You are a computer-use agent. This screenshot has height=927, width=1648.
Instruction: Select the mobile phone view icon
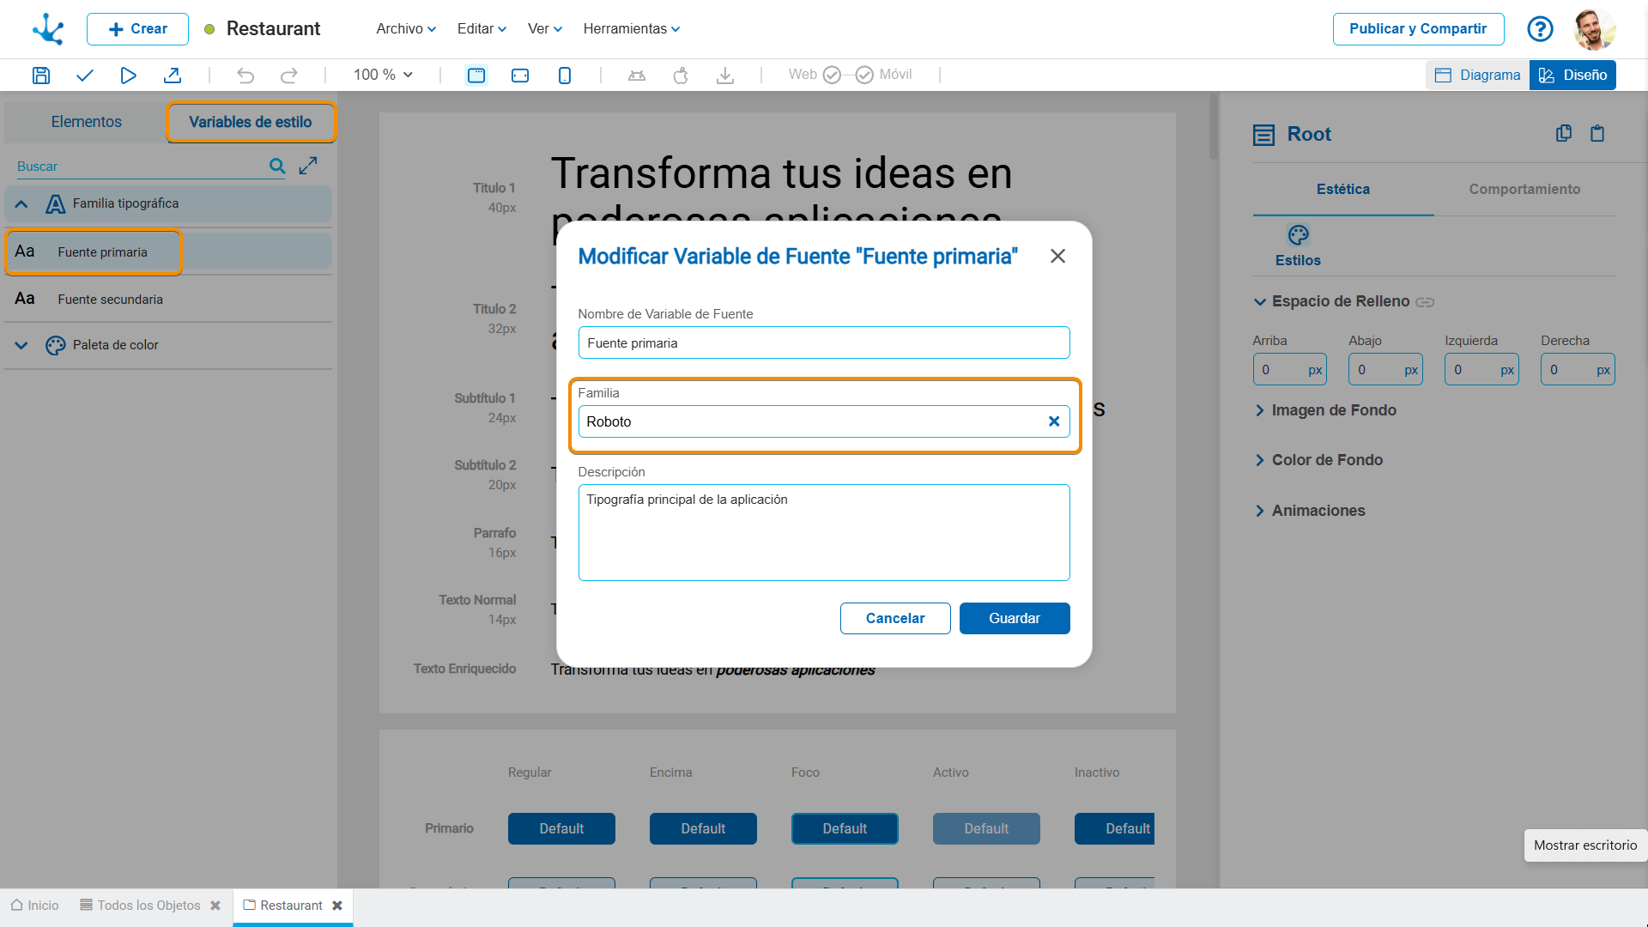[564, 76]
